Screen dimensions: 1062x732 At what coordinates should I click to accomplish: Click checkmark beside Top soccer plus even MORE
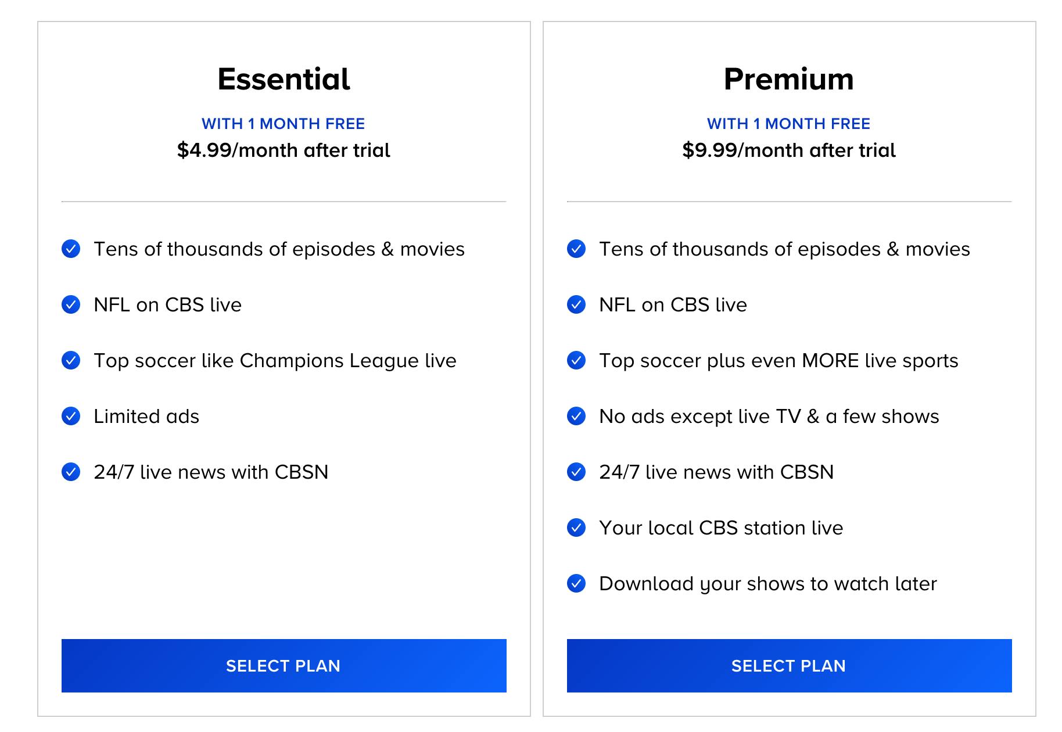click(x=576, y=360)
